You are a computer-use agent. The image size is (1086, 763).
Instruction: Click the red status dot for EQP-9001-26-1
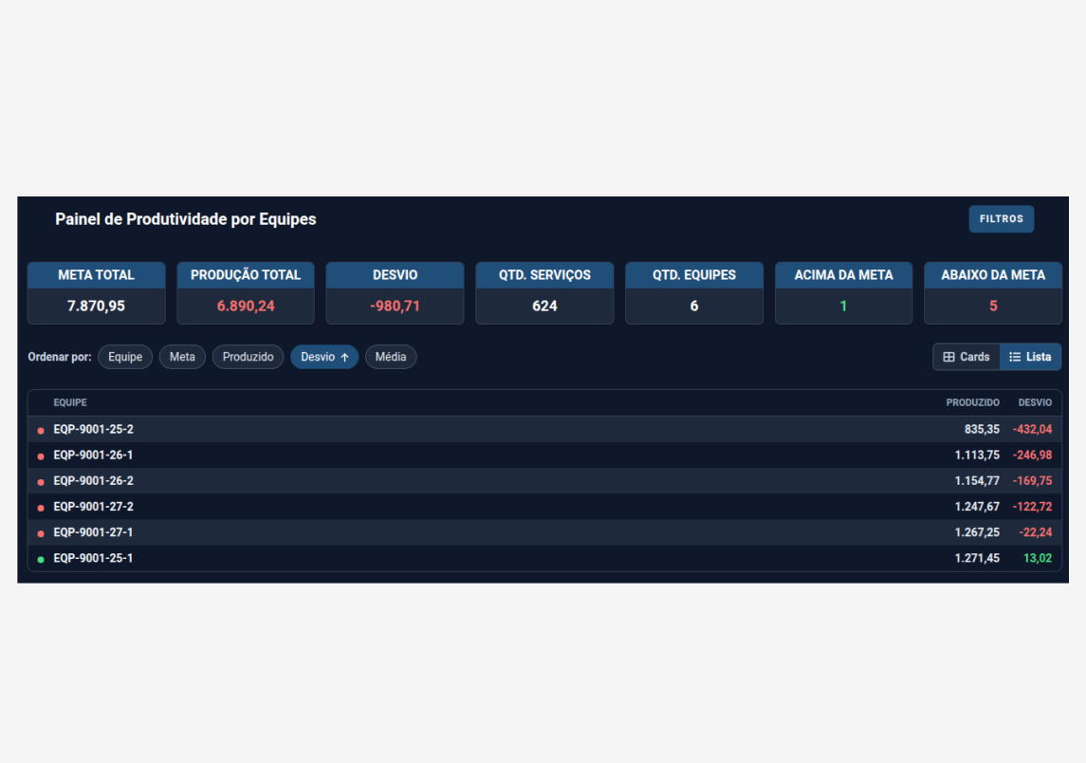[41, 456]
